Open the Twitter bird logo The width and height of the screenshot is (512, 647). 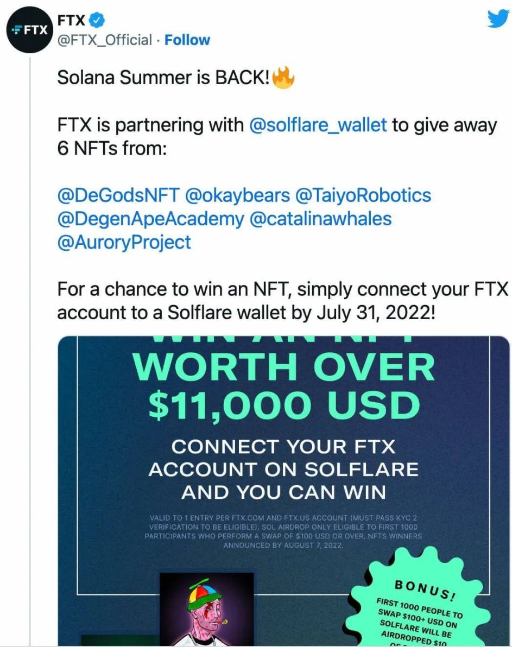(x=497, y=20)
